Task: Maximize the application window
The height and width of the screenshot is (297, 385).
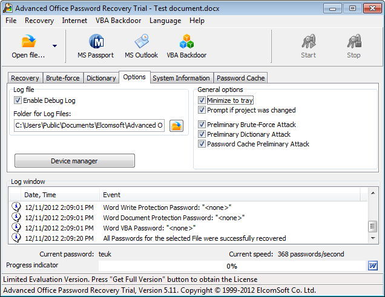Action: 352,8
